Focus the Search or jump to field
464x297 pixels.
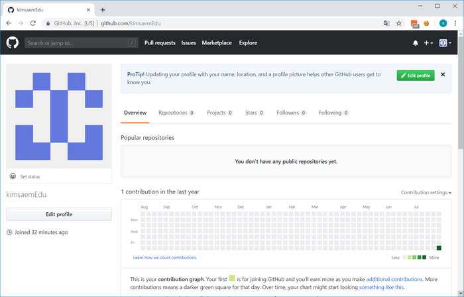point(81,43)
